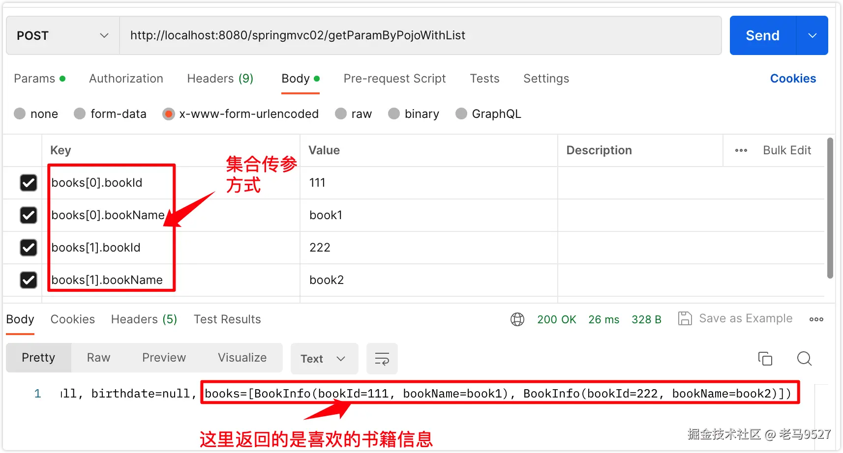Viewport: 843px width, 453px height.
Task: Open the Test Results tab
Action: pos(227,319)
